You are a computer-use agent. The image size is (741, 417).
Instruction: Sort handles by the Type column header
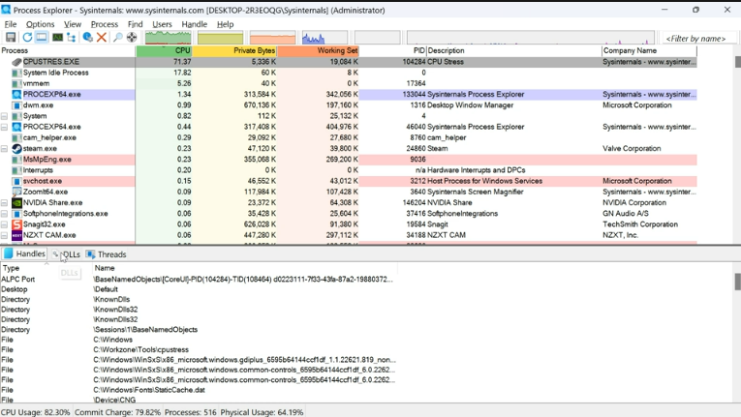coord(46,268)
